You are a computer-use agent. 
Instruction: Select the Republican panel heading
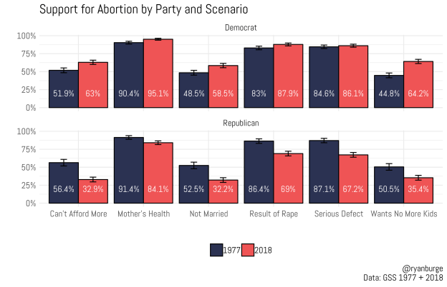(241, 123)
